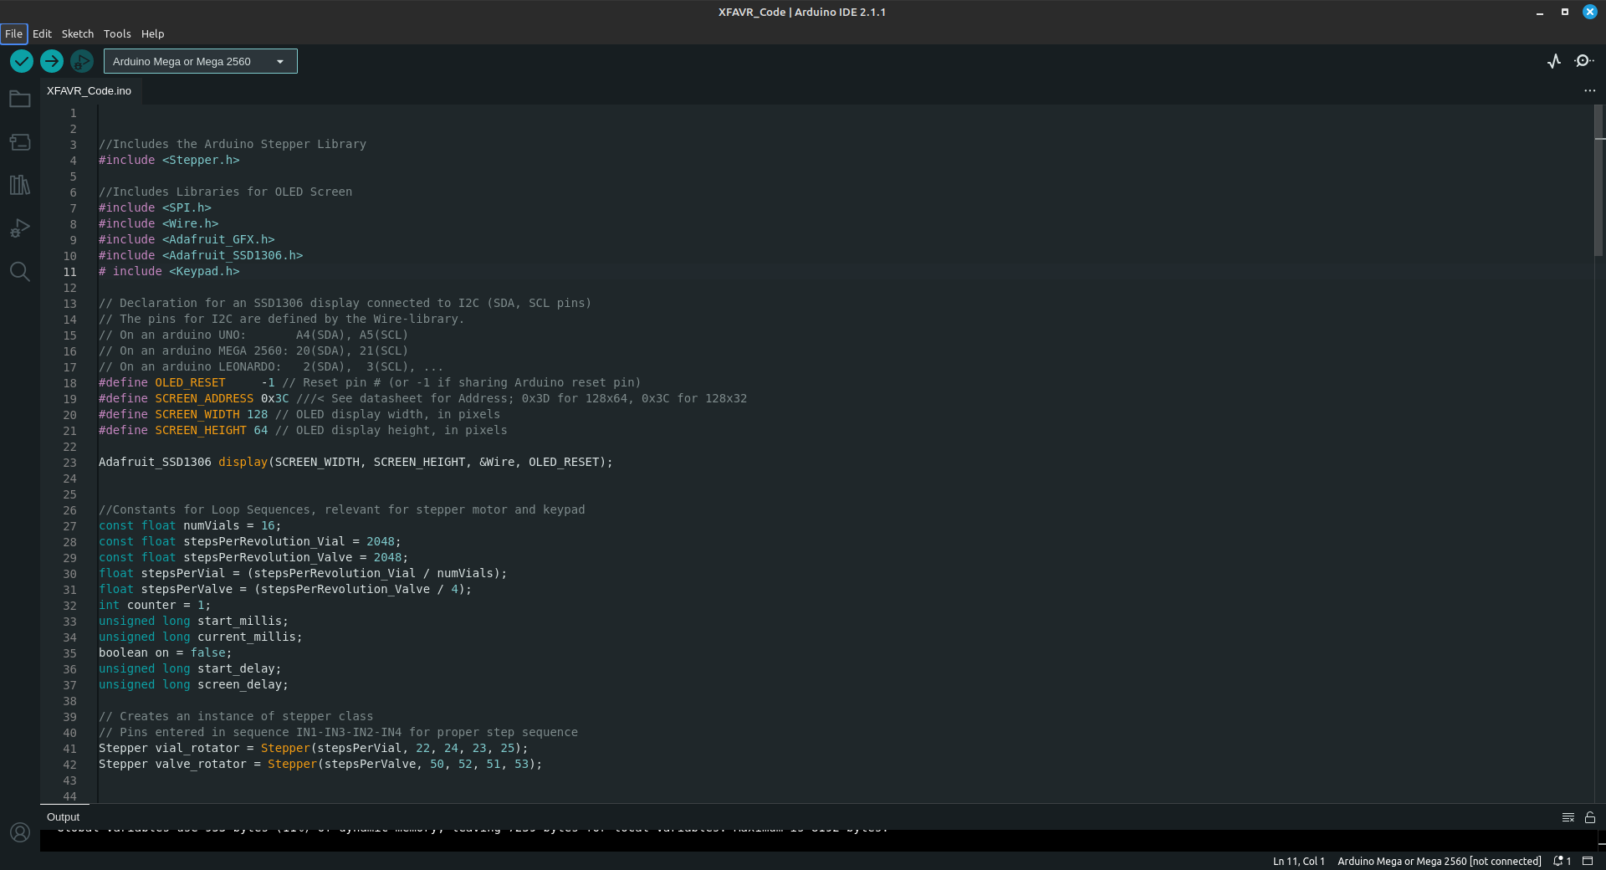Open the File menu

pyautogui.click(x=13, y=33)
